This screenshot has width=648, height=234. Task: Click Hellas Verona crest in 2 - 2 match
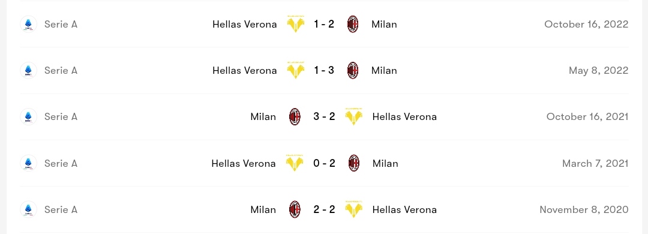point(354,209)
